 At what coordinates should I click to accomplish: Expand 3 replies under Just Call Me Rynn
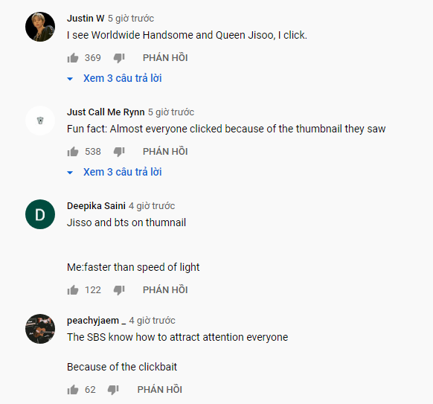click(x=115, y=172)
